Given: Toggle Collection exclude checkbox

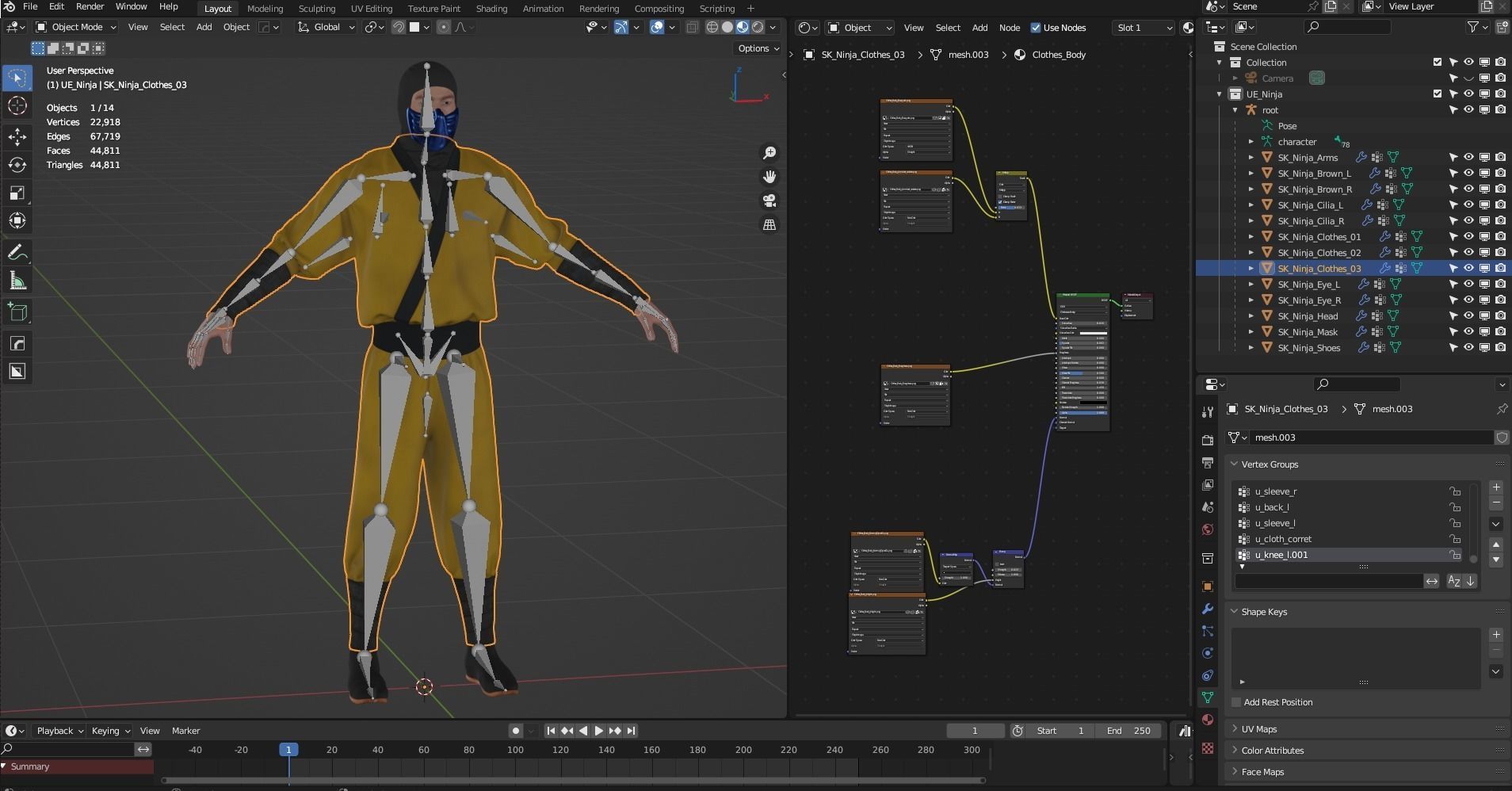Looking at the screenshot, I should 1438,62.
